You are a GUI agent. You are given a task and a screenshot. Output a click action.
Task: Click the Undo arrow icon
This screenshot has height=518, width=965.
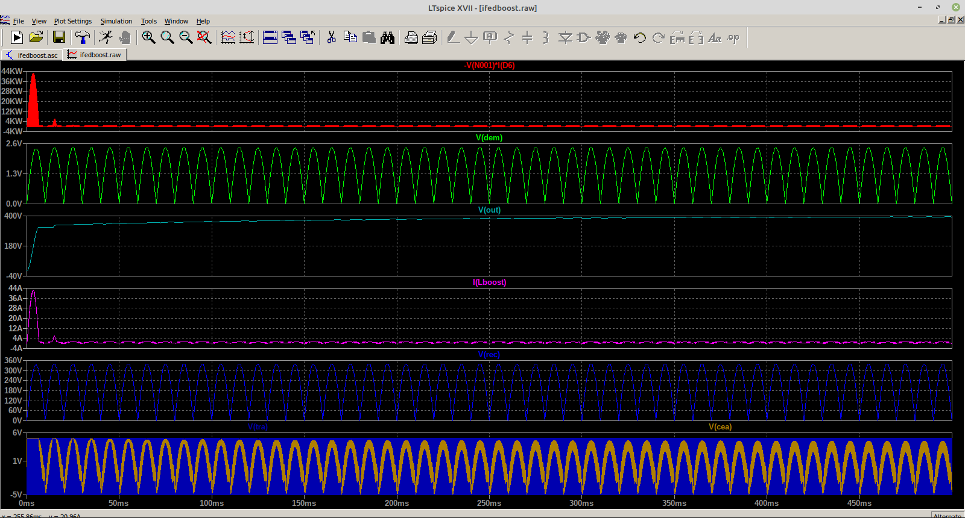pyautogui.click(x=639, y=37)
